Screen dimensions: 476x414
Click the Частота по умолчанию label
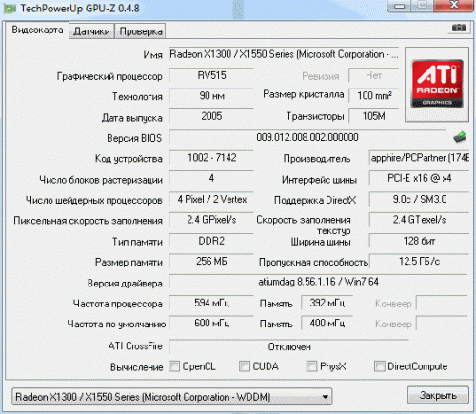(x=116, y=325)
